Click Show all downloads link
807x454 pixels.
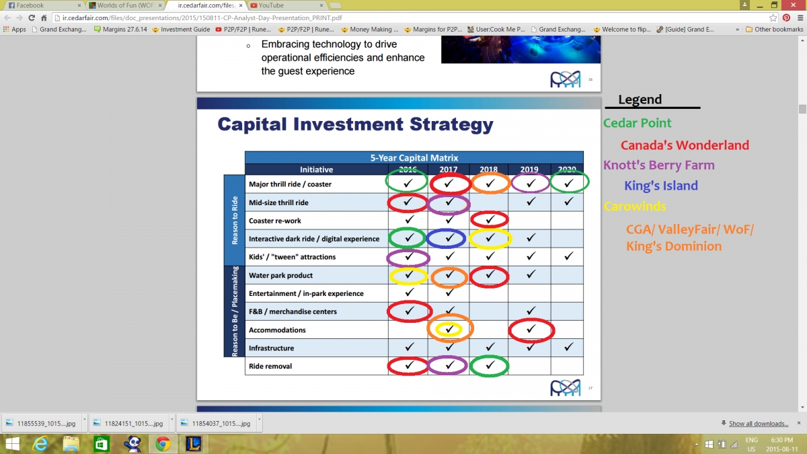click(x=759, y=423)
